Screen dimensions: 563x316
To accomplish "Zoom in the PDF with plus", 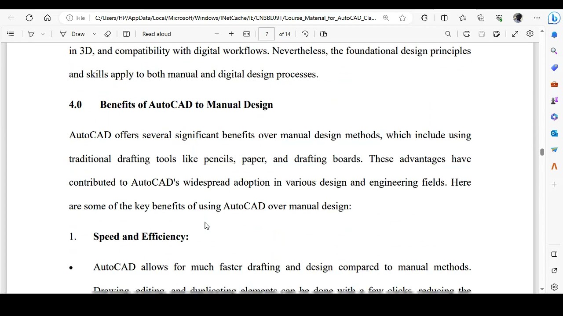I will 231,34.
